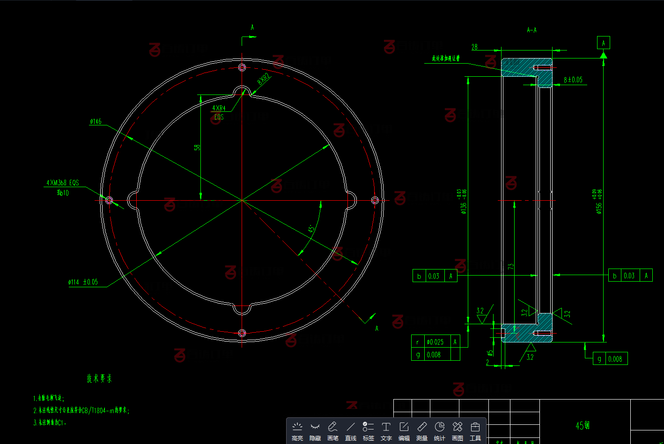Viewport: 664px width, 444px height.
Task: Select the 45° angle dimension
Action: [x=311, y=230]
